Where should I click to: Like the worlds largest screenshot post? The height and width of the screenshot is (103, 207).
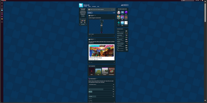89,36
